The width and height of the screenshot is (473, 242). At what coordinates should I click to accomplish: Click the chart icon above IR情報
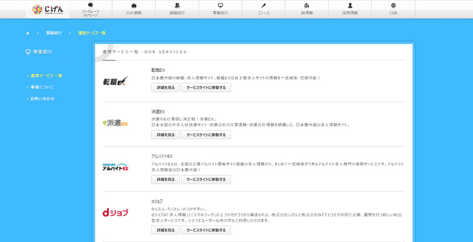(307, 5)
